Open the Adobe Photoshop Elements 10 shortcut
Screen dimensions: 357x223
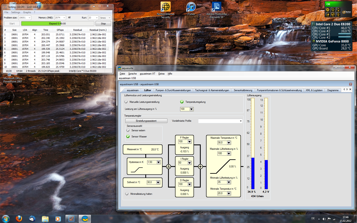(217, 7)
